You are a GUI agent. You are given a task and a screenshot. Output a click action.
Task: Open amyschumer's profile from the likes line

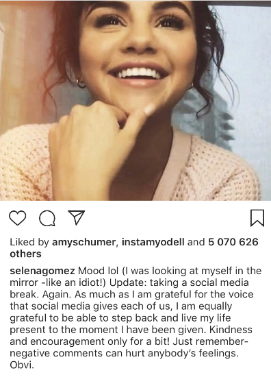pyautogui.click(x=84, y=242)
